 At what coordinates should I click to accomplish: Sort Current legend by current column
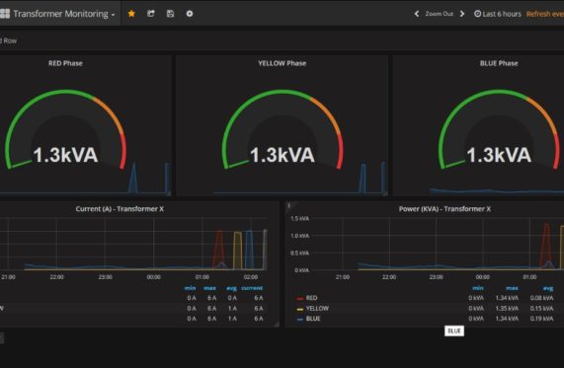coord(252,288)
